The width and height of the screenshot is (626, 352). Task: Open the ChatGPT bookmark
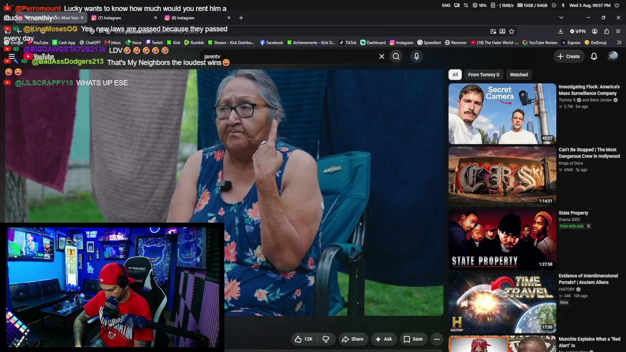90,43
